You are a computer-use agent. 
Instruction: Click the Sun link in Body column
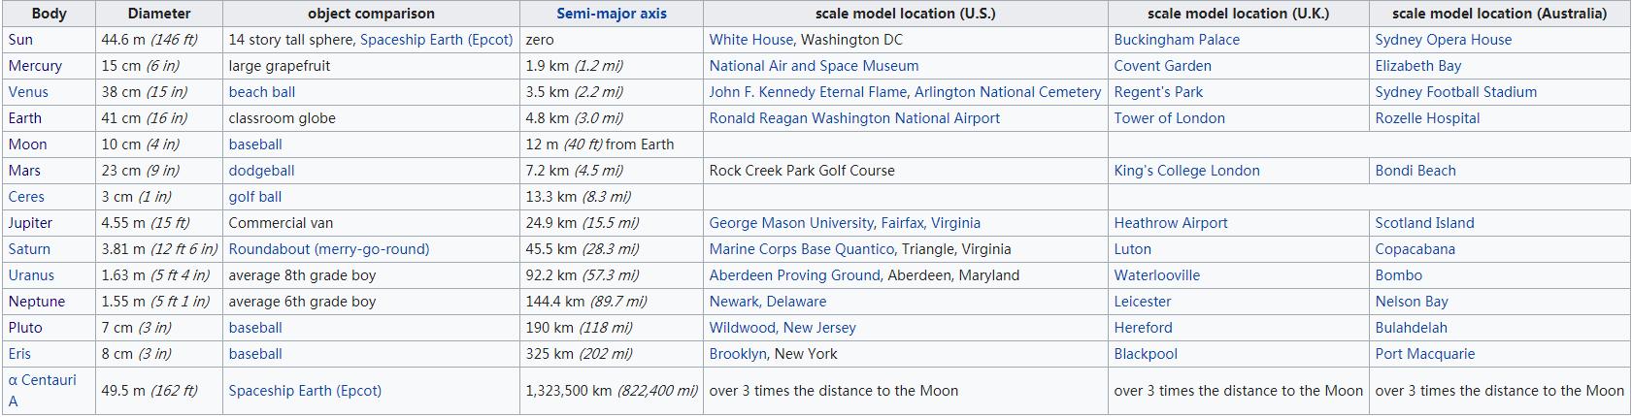point(20,40)
